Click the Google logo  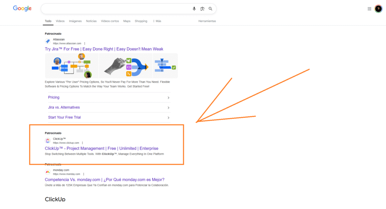click(22, 8)
